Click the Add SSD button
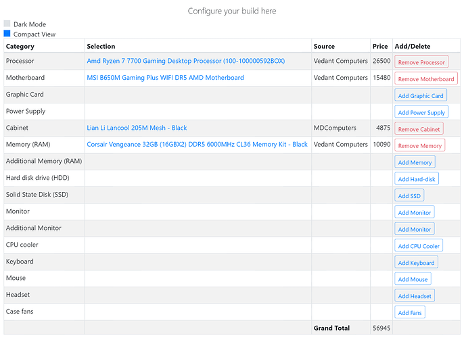The image size is (464, 338). 409,195
